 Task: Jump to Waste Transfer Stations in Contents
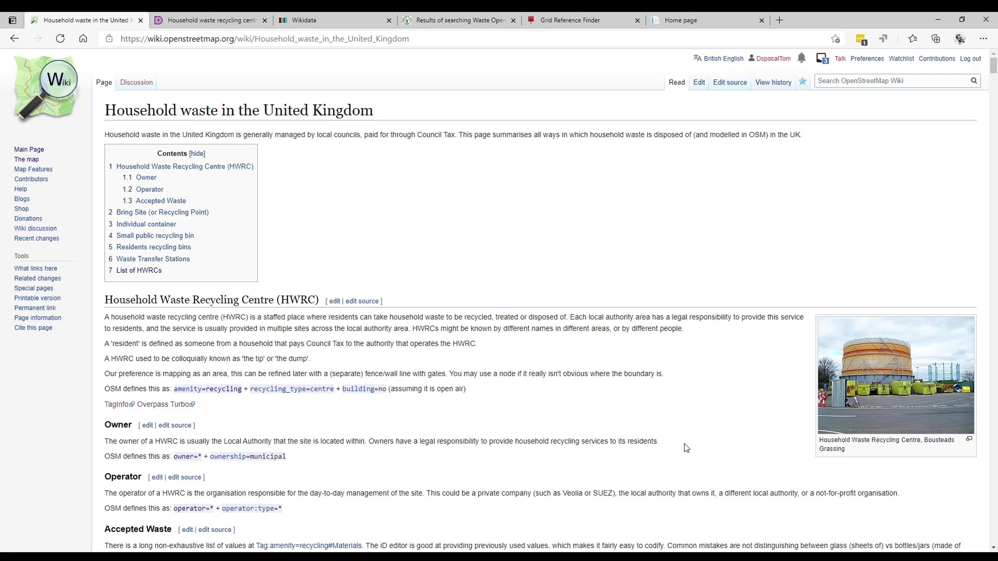pos(153,259)
